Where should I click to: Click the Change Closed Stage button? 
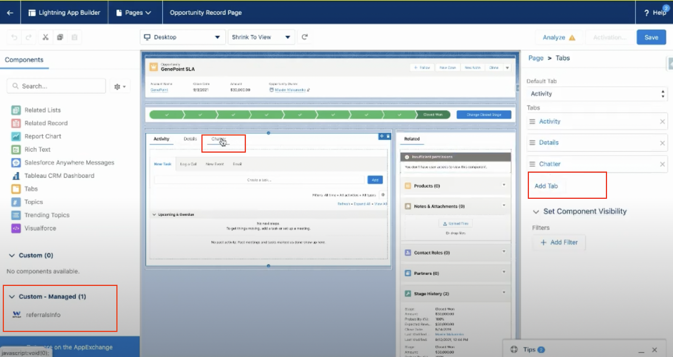[x=484, y=115]
